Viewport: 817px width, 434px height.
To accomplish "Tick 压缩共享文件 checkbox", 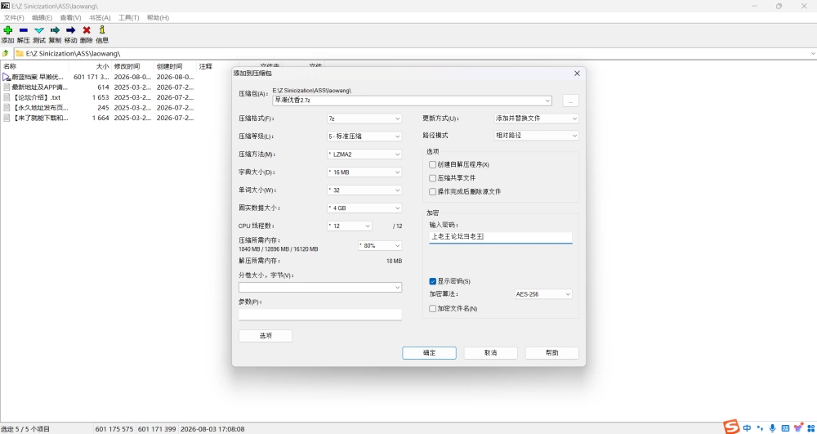I will click(x=432, y=178).
